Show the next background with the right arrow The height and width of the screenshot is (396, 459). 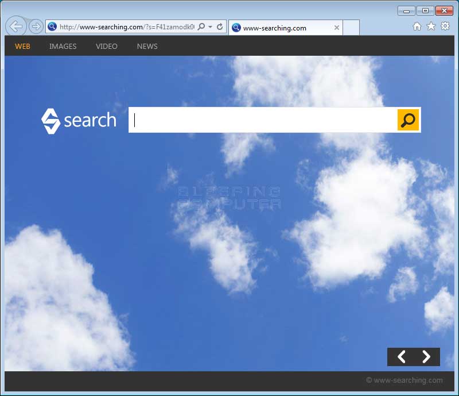click(x=426, y=357)
